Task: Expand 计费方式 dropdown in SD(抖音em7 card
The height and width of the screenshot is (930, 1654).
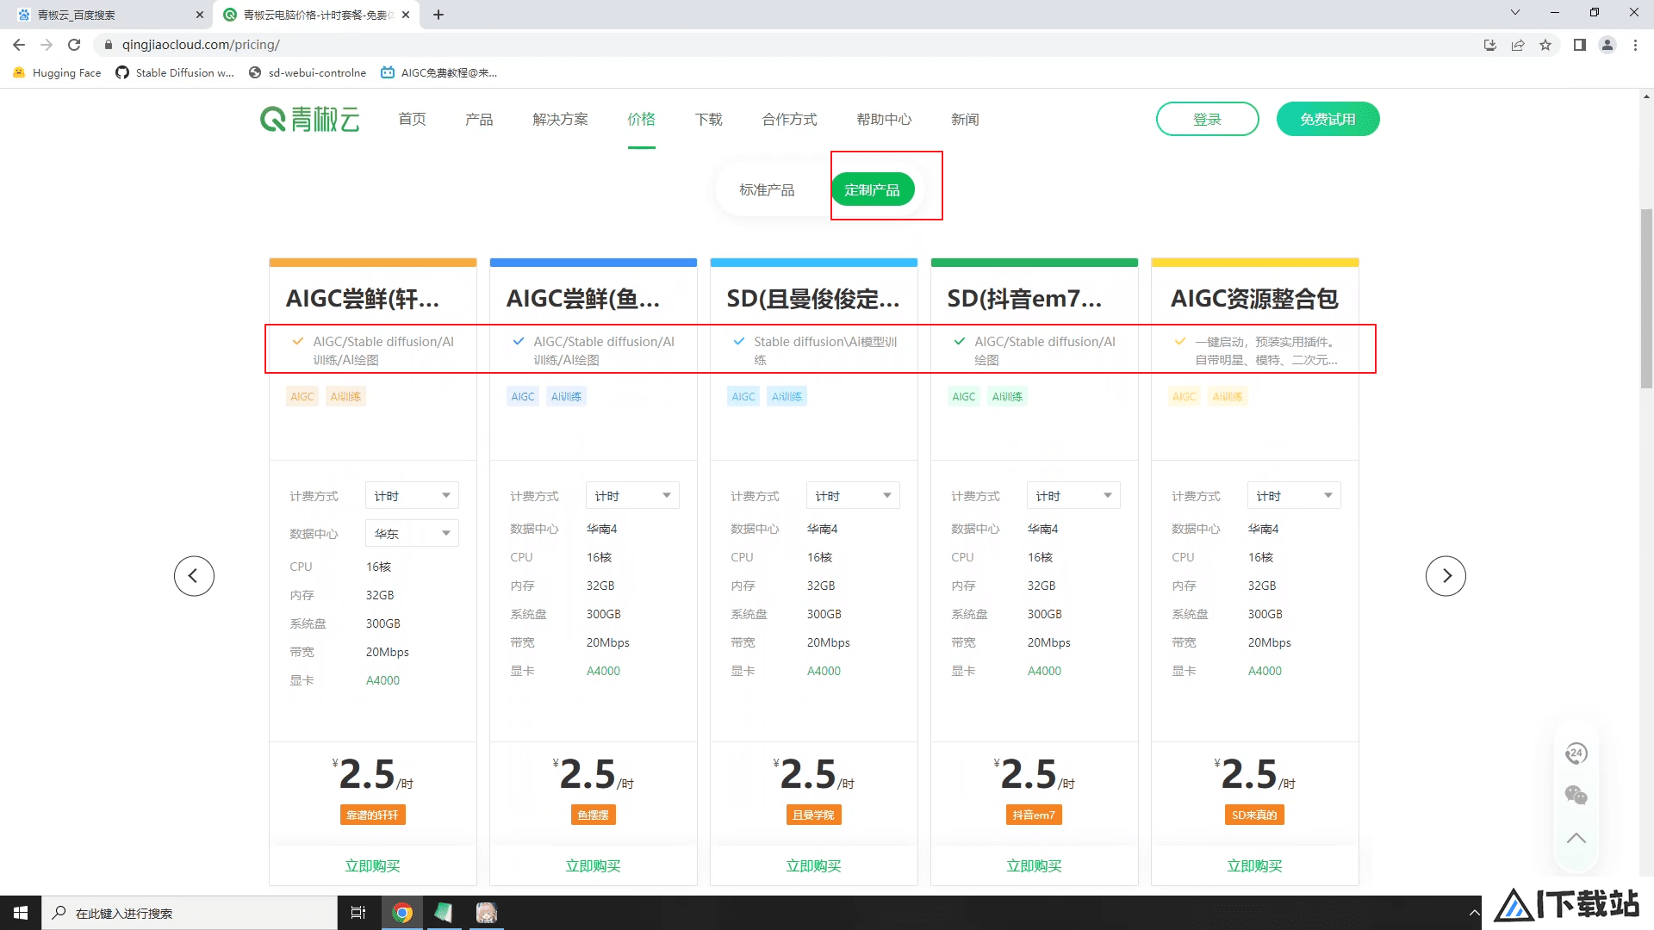Action: click(1073, 495)
